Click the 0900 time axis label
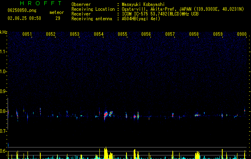 coord(242,34)
